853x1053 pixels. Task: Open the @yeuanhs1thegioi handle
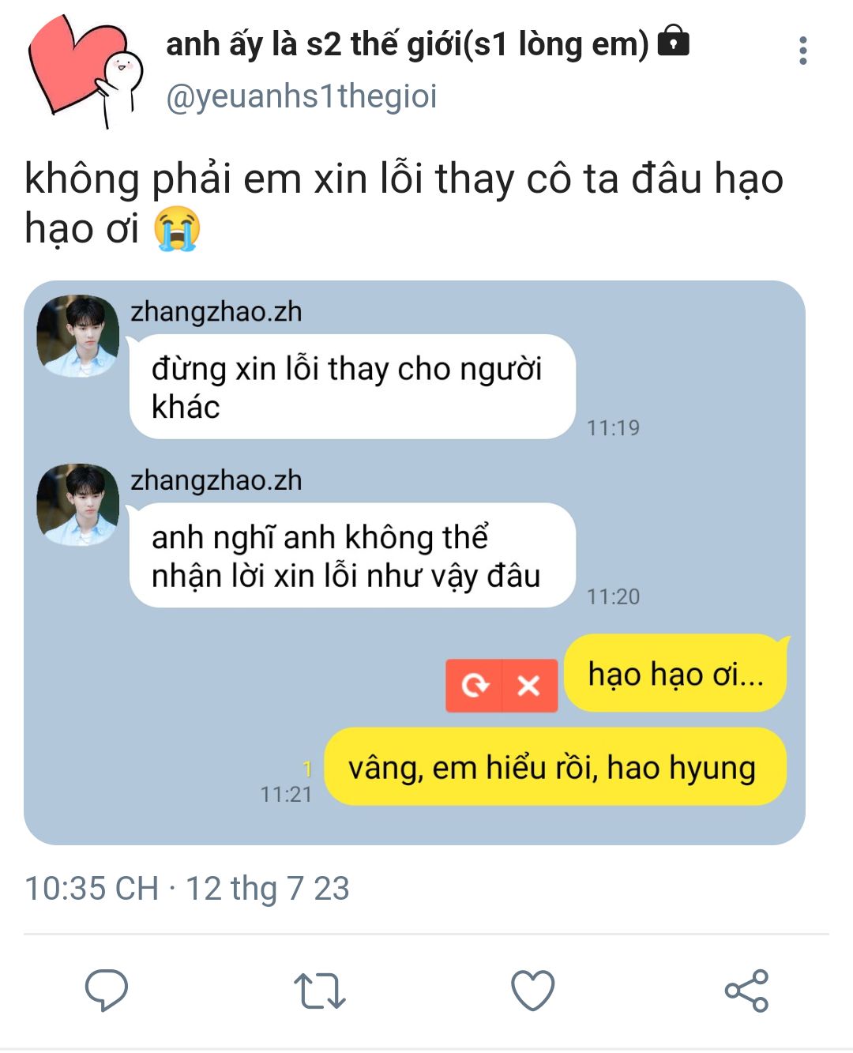[x=301, y=96]
